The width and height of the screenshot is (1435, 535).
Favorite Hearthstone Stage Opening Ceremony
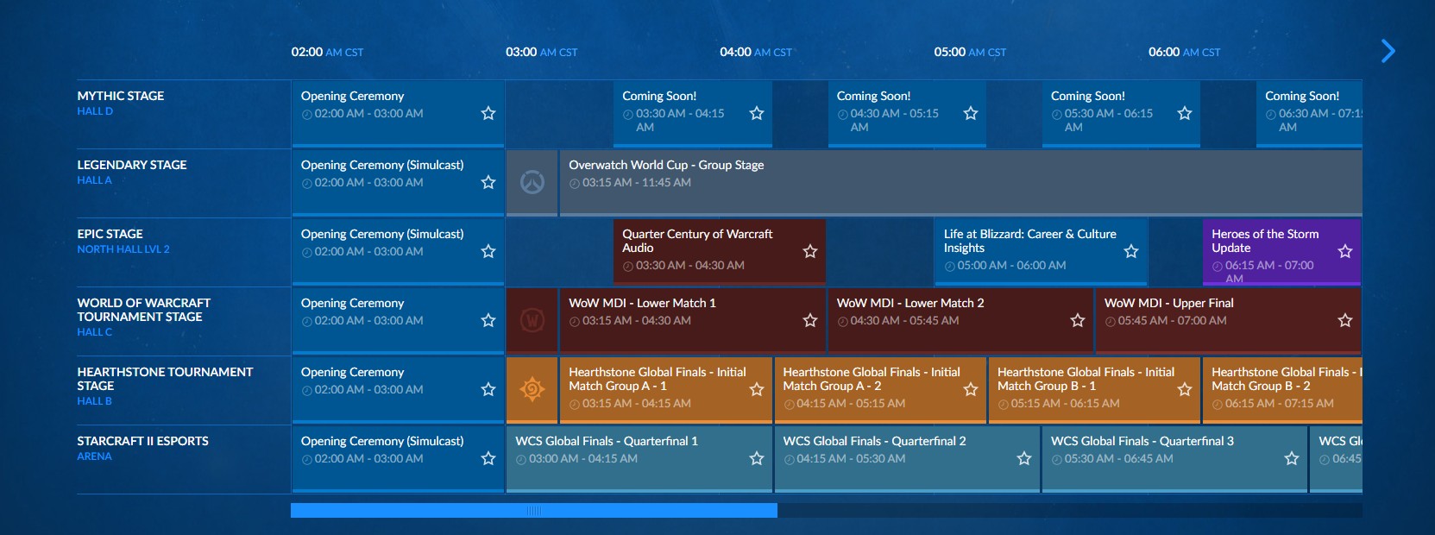pos(488,389)
